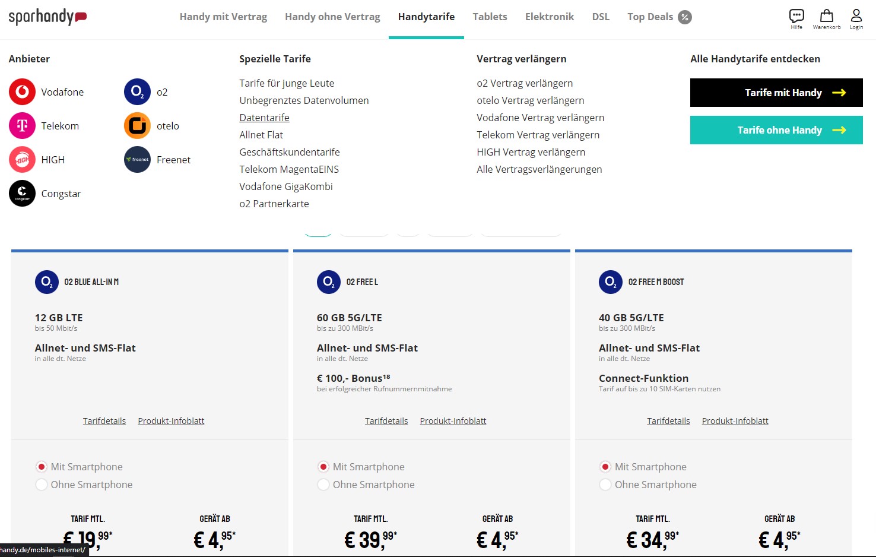Open Alle Vertragsverlängerungen link
Viewport: 876px width, 557px height.
click(x=539, y=169)
